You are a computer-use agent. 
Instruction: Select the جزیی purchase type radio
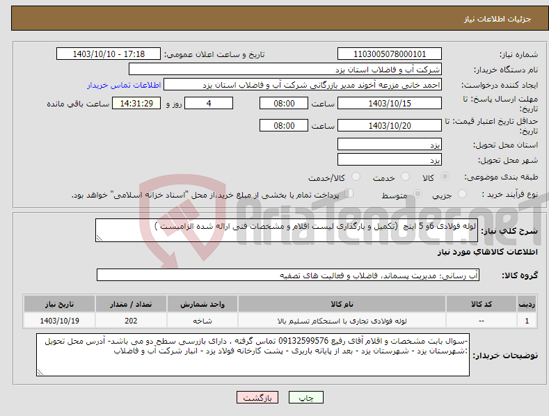click(x=462, y=193)
